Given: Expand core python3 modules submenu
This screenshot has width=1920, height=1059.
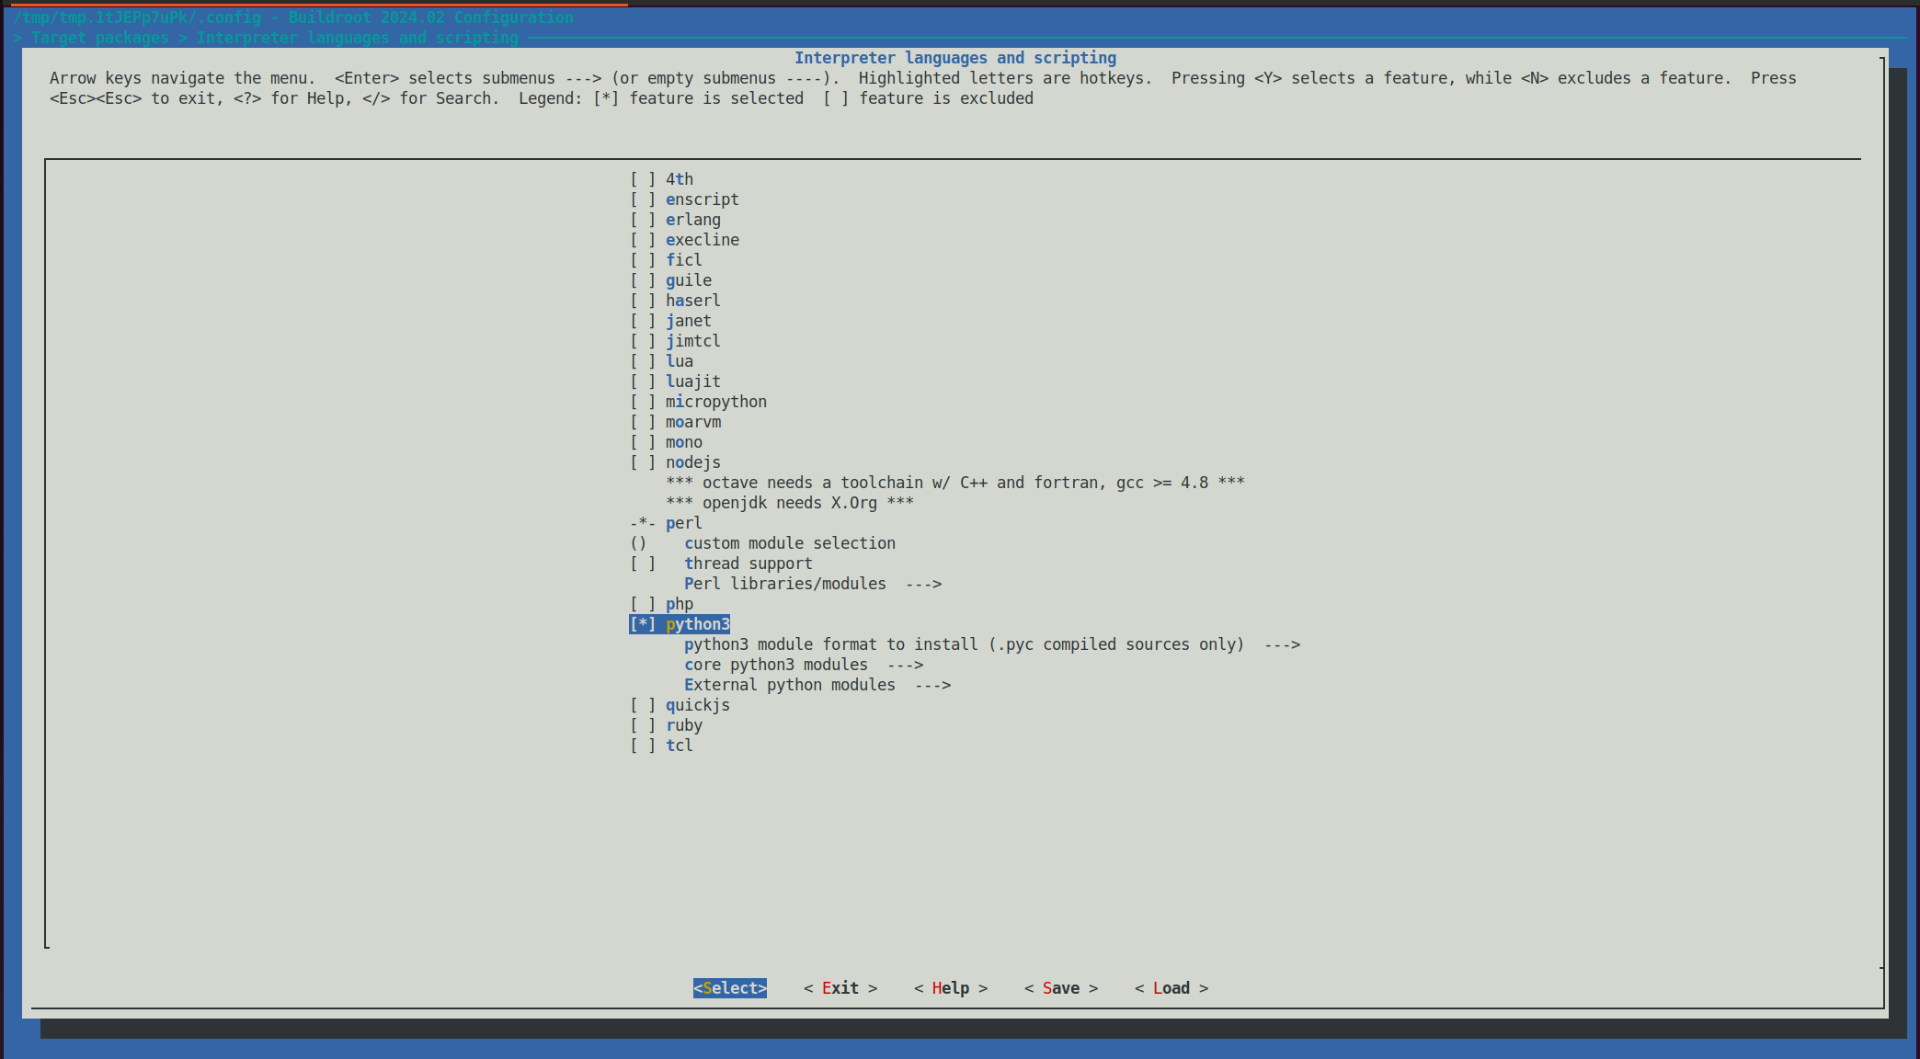Looking at the screenshot, I should click(804, 665).
